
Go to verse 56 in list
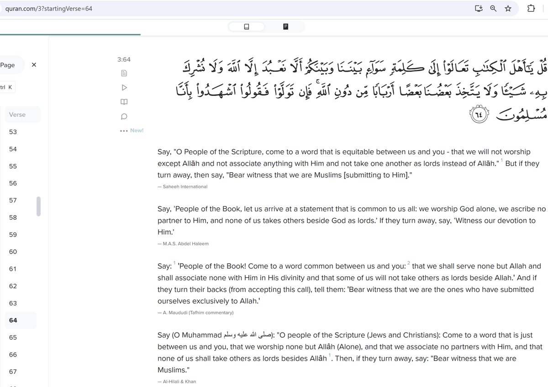(13, 183)
